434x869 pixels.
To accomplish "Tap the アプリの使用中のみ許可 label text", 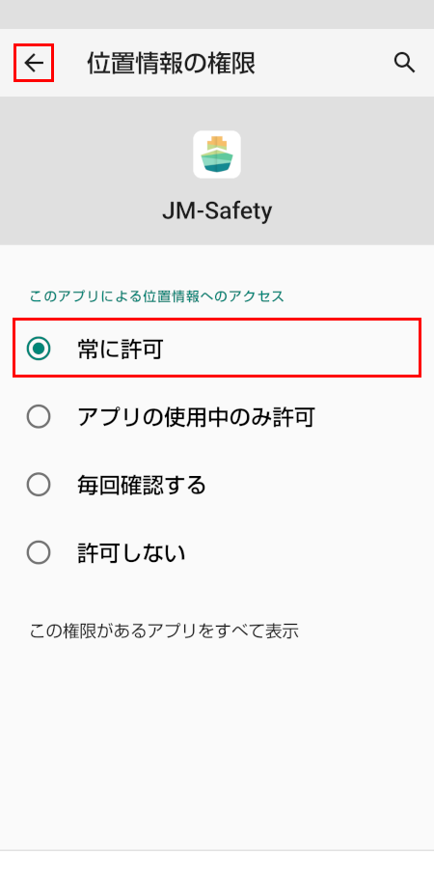I will pyautogui.click(x=196, y=417).
